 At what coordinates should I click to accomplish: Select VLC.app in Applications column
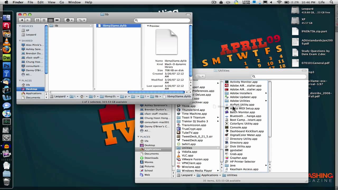coord(187,155)
